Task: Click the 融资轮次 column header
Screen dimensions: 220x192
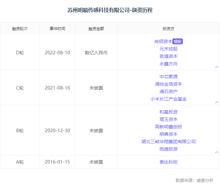Action: pos(20,29)
